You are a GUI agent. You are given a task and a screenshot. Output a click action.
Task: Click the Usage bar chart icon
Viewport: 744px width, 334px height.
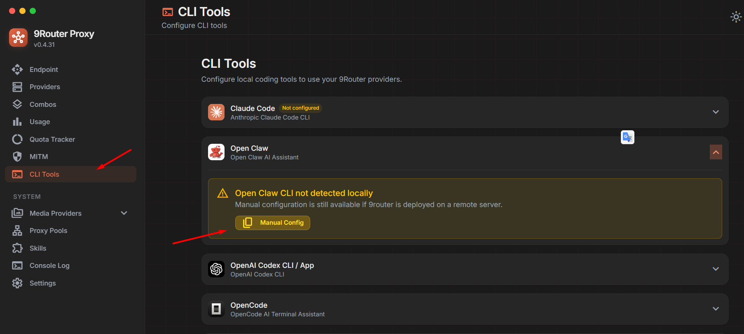tap(17, 122)
